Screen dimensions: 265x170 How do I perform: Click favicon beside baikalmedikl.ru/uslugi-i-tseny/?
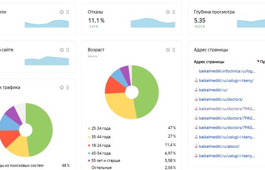click(x=196, y=80)
